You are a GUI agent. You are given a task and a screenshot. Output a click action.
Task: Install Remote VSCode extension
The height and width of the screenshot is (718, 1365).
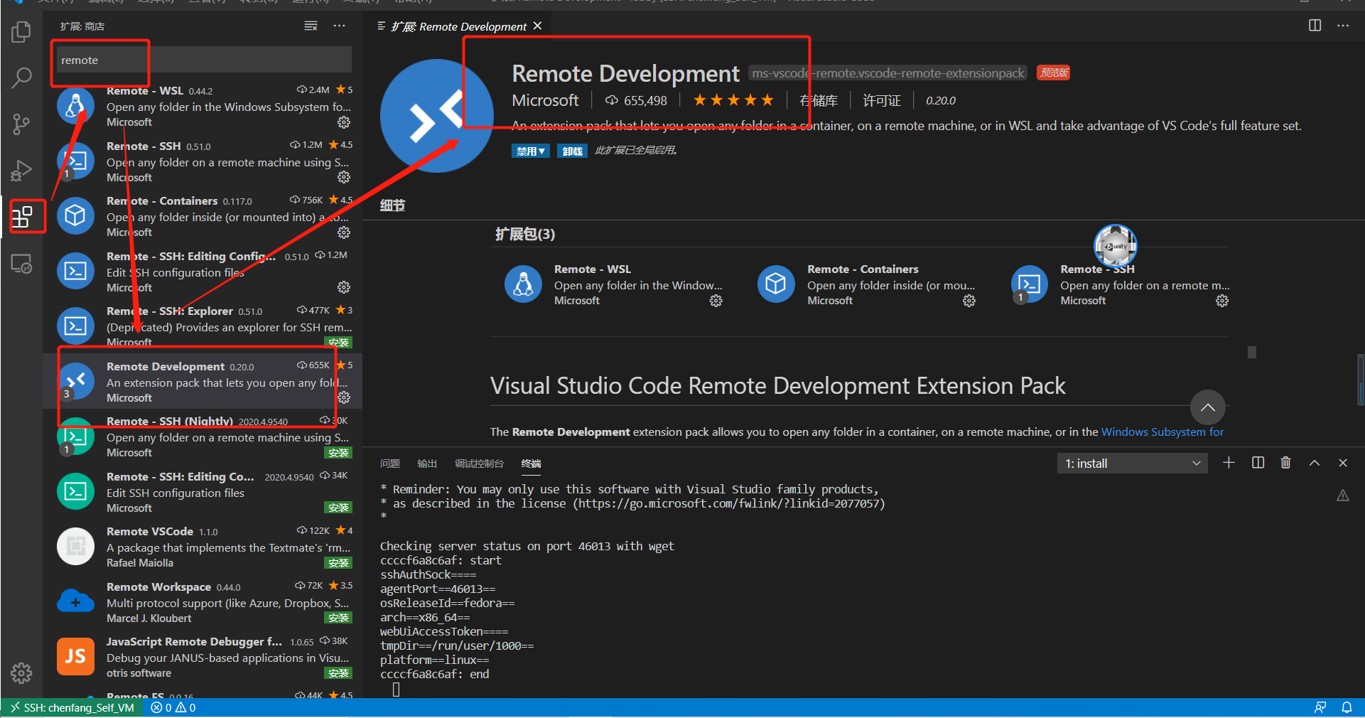click(339, 562)
